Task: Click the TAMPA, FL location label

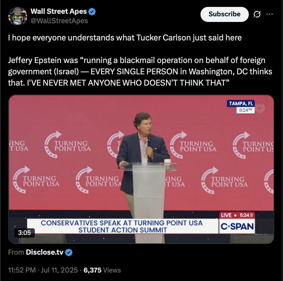Action: [x=241, y=103]
